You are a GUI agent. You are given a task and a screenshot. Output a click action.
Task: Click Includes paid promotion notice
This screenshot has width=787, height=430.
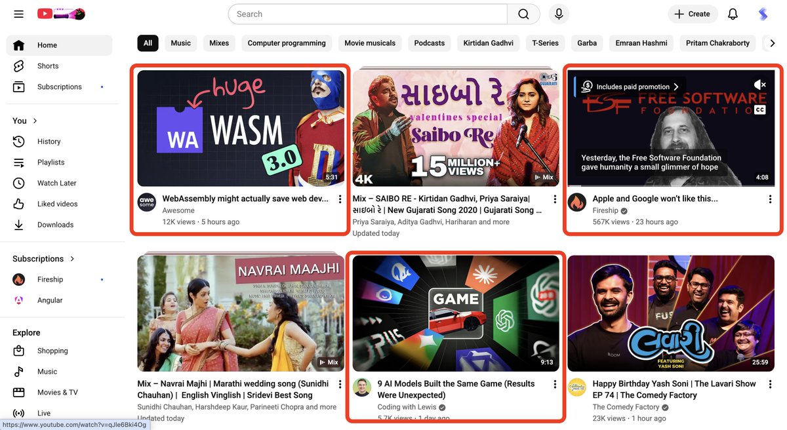pyautogui.click(x=630, y=87)
